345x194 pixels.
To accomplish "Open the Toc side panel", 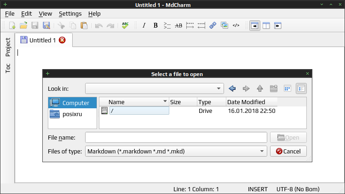I will pos(8,68).
